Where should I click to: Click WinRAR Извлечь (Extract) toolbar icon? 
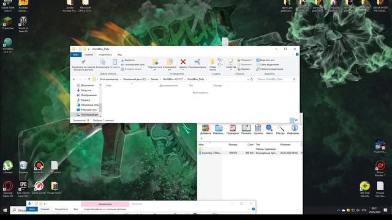[219, 130]
